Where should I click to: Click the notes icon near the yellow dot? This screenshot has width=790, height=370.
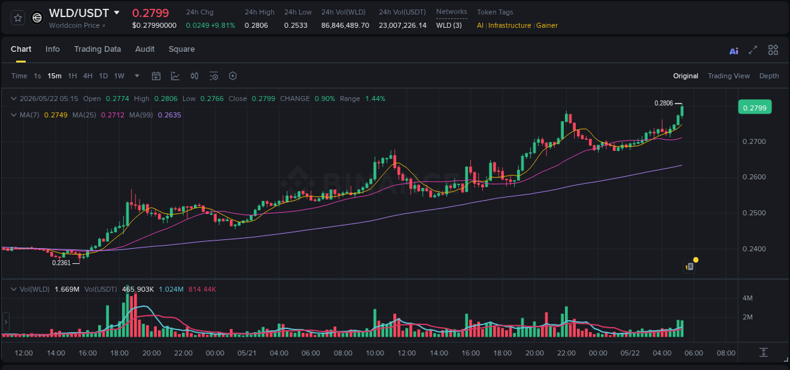coord(690,266)
